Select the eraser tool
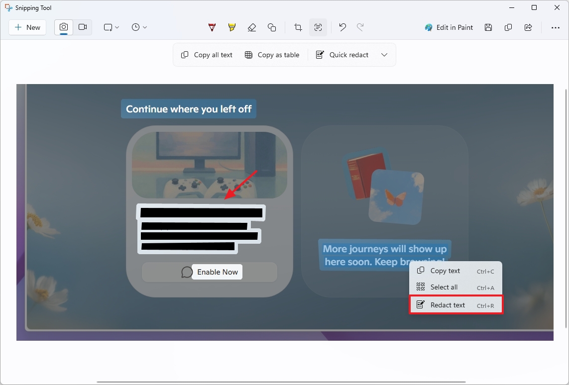Viewport: 569px width, 385px height. pos(252,27)
